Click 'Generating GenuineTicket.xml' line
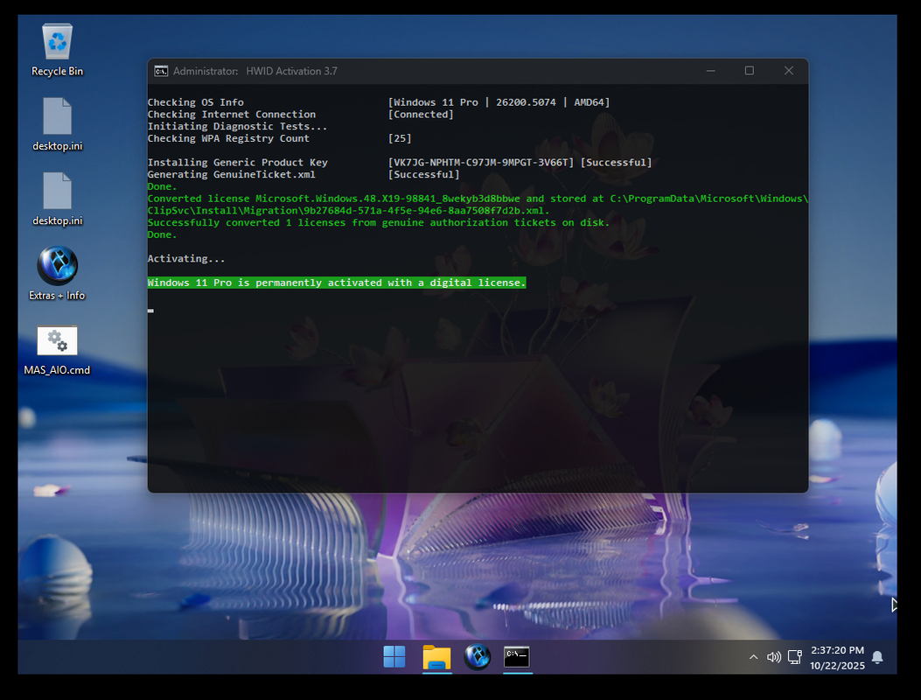Screen dimensions: 921x700 point(232,174)
